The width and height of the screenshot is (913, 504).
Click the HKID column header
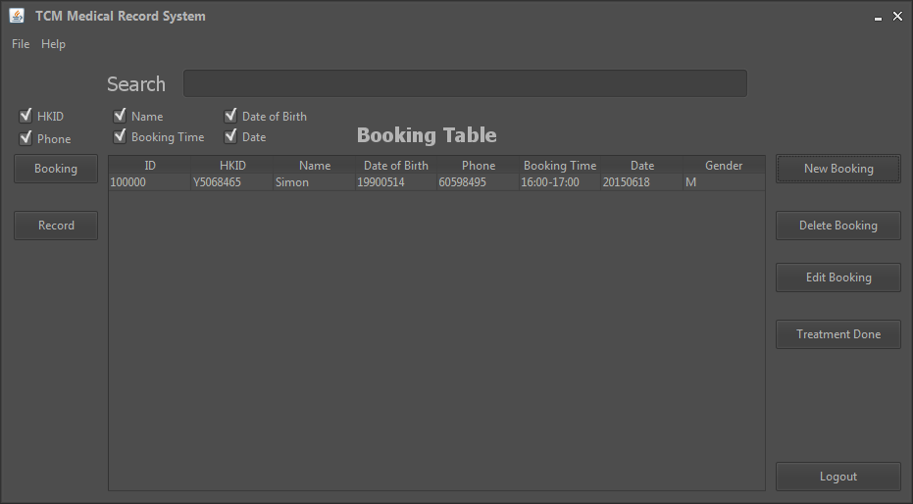click(232, 166)
